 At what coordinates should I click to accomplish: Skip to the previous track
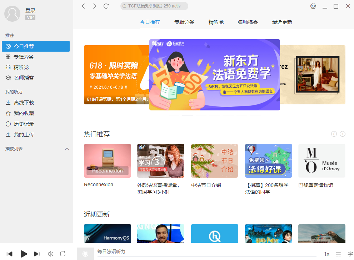point(10,254)
